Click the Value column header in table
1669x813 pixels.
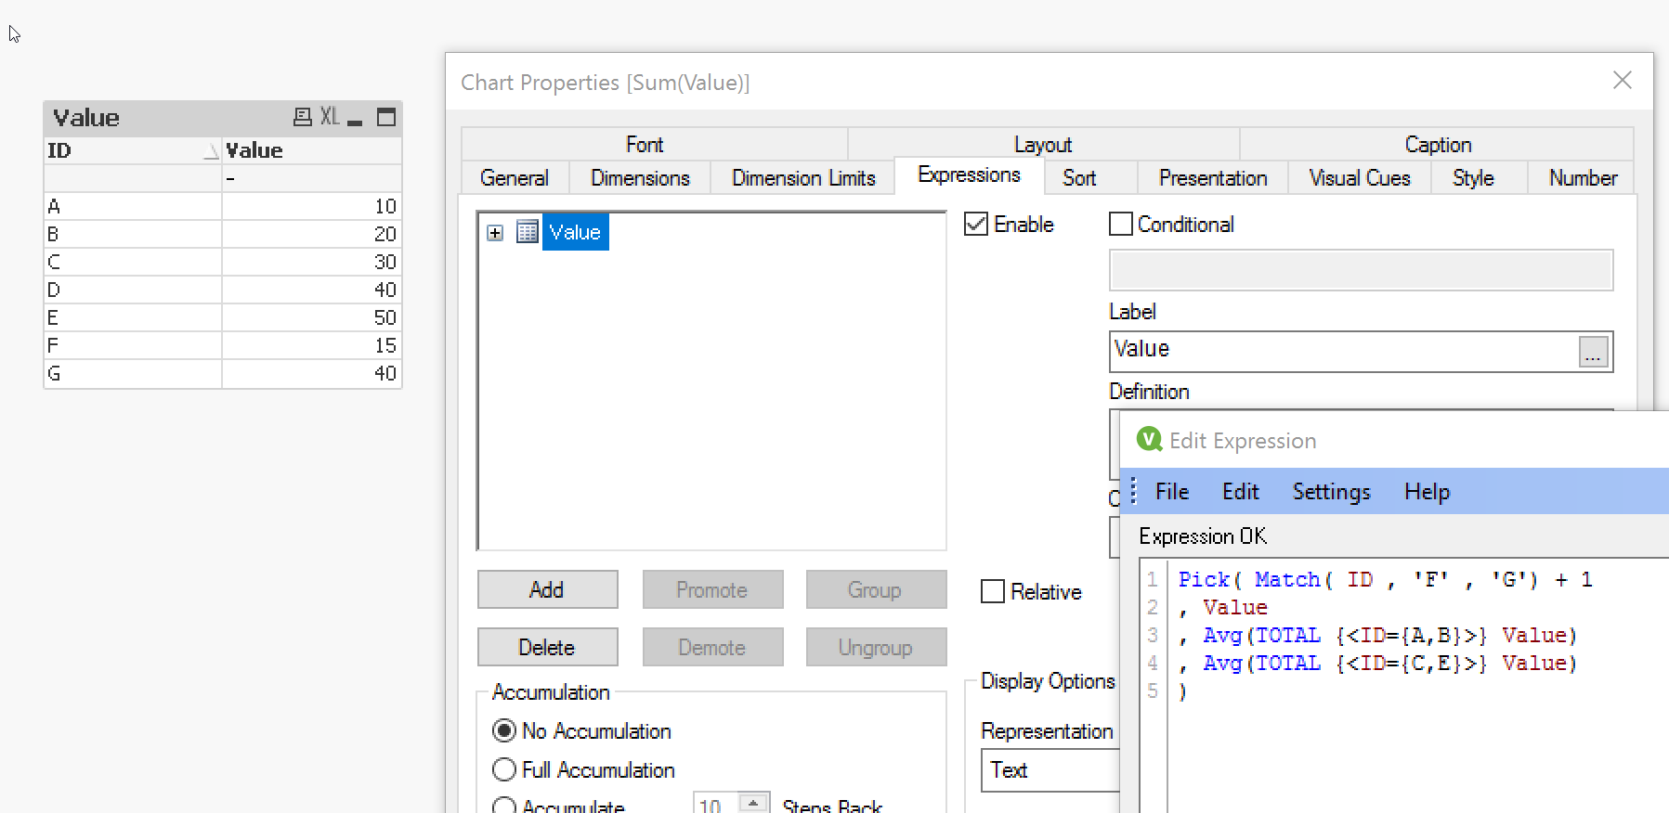coord(312,150)
